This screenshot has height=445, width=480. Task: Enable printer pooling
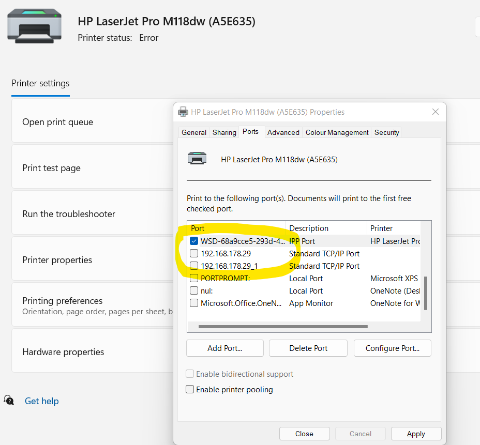(190, 390)
